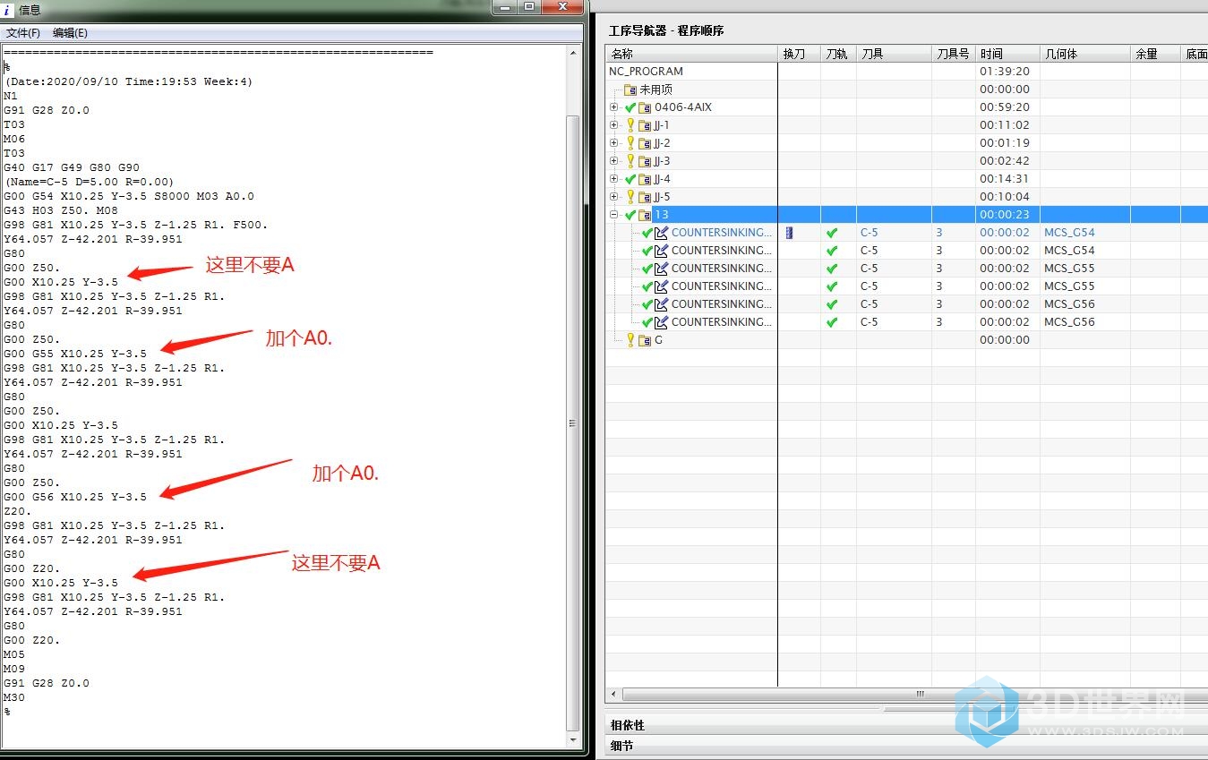Screen dimensions: 1208x760
Task: Click the program folder icon of group 13
Action: [x=645, y=215]
